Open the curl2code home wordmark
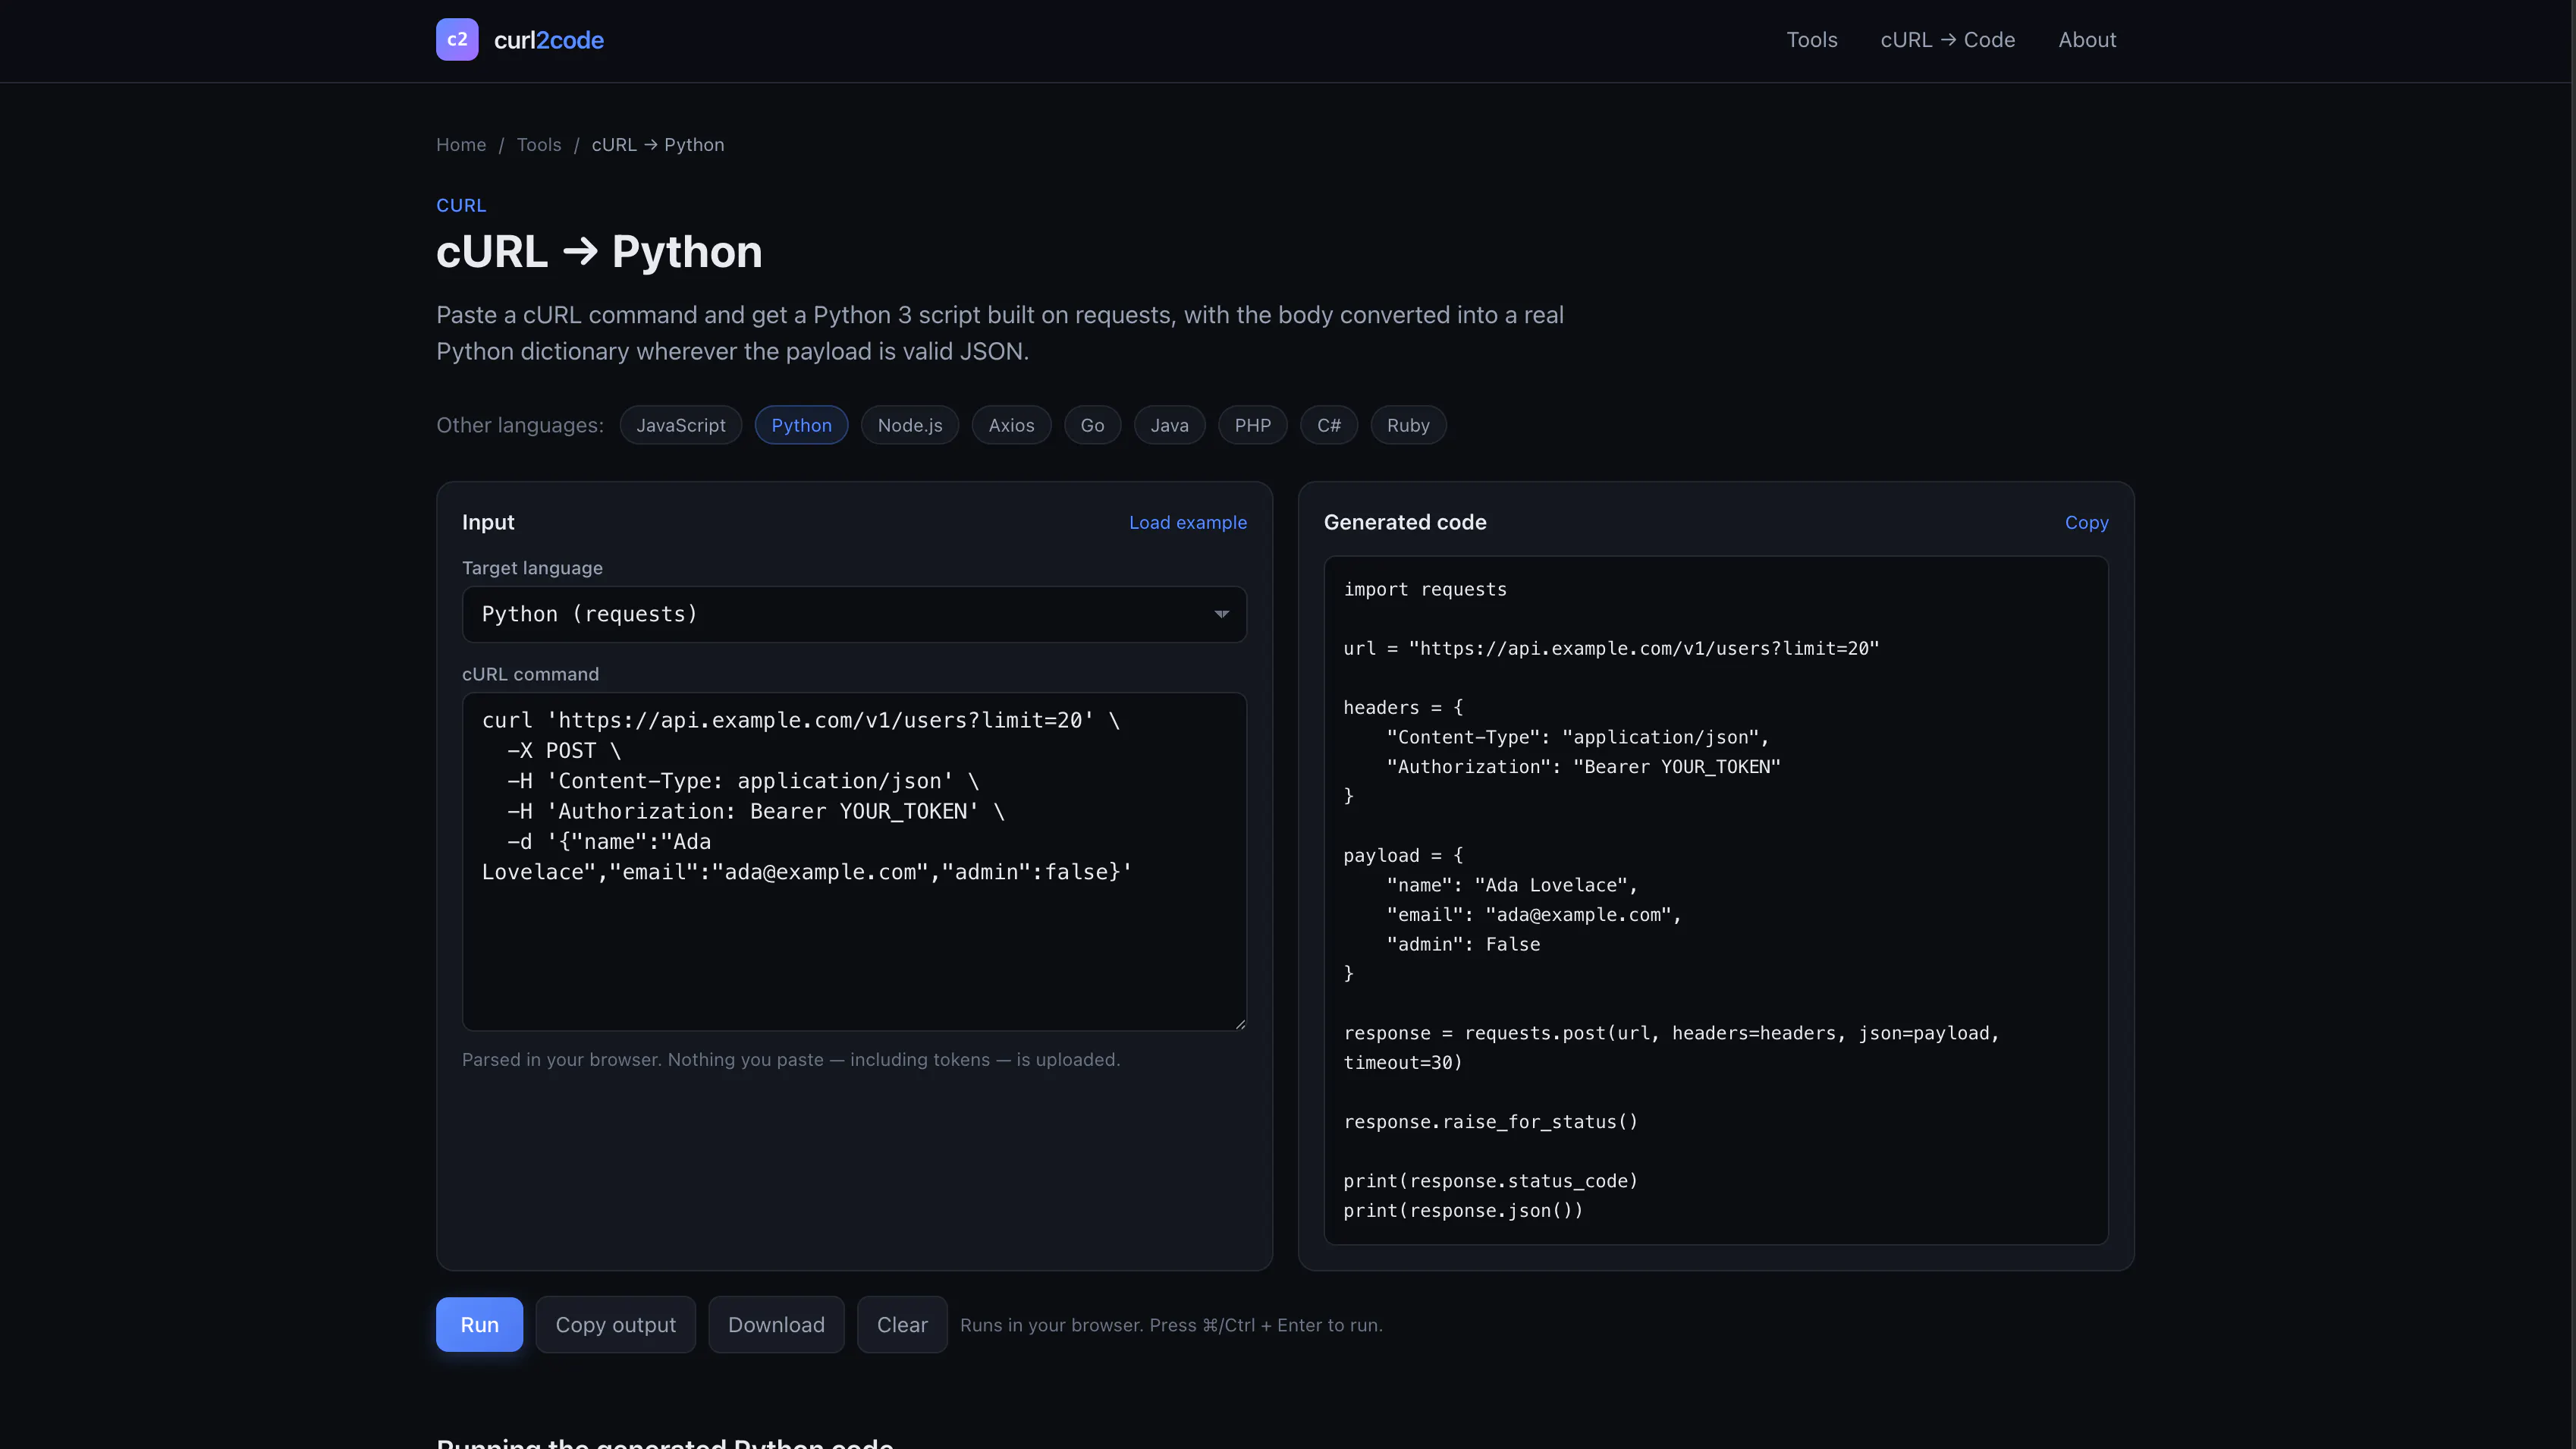 click(548, 40)
